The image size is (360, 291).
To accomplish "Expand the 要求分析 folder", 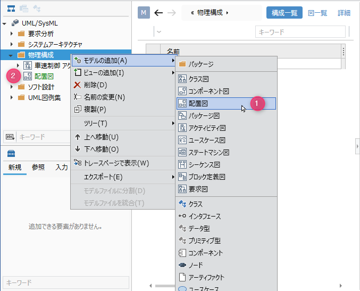I will (12, 34).
